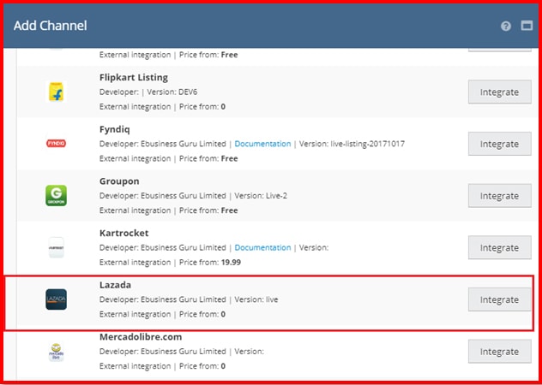Click the Flipkart logo icon

tap(56, 92)
